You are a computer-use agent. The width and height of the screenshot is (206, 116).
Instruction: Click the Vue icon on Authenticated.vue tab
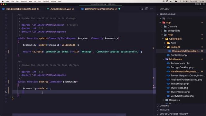(48, 9)
